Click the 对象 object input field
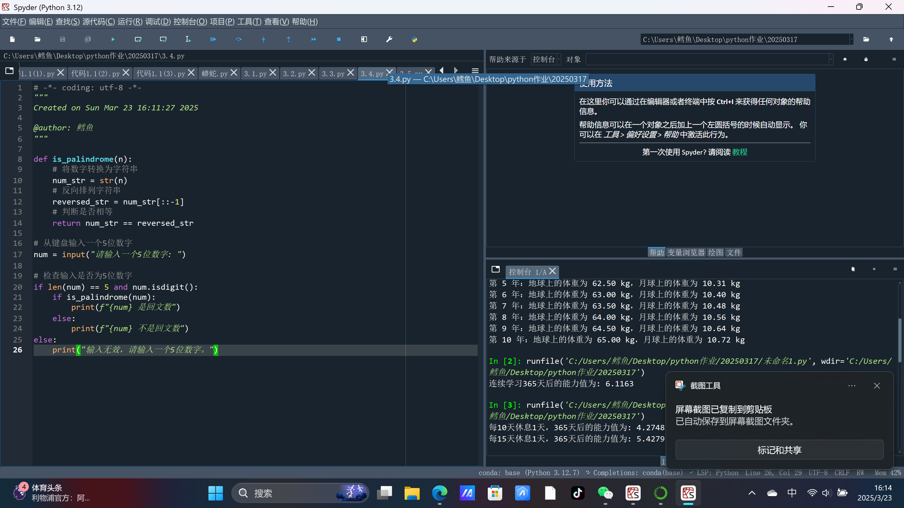The width and height of the screenshot is (904, 508). click(x=707, y=59)
